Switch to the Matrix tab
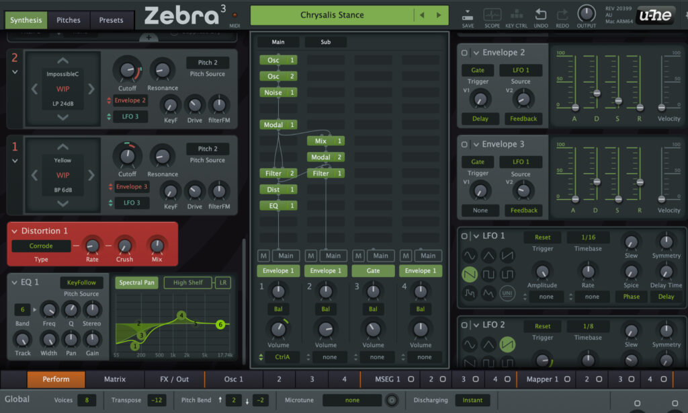688x413 pixels. tap(114, 379)
